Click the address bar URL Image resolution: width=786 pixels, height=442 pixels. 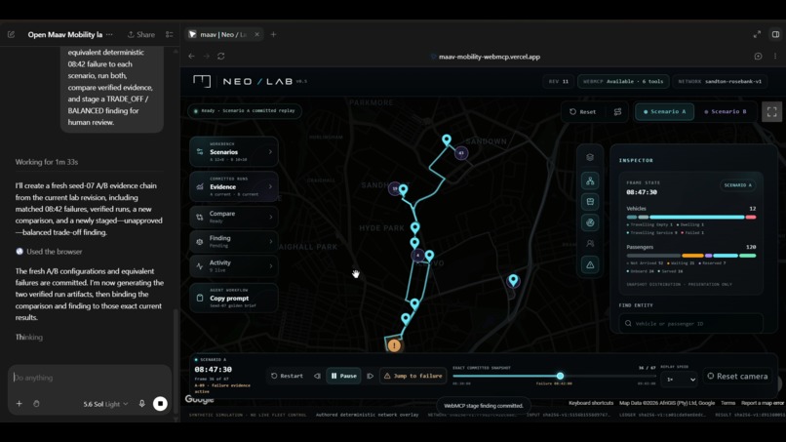[489, 57]
